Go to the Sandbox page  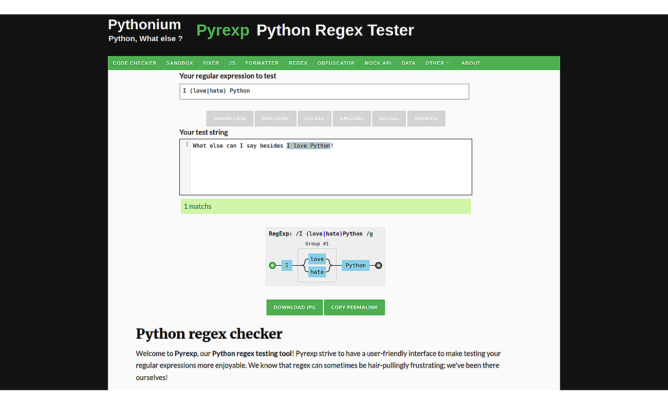180,63
